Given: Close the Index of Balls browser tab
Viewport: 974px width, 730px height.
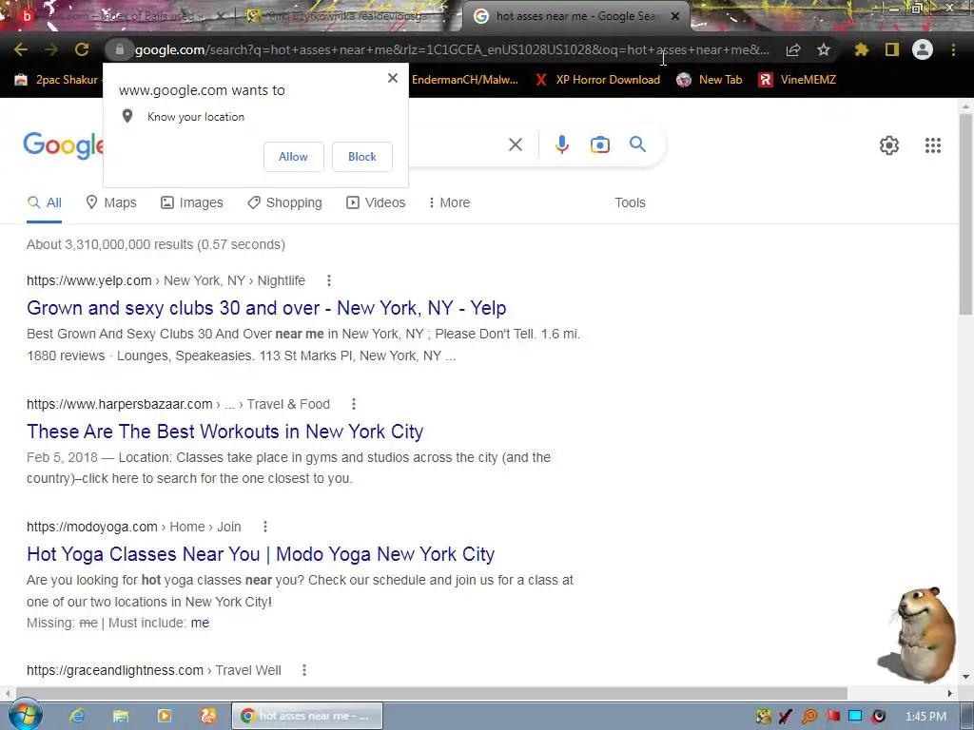Looking at the screenshot, I should tap(221, 16).
